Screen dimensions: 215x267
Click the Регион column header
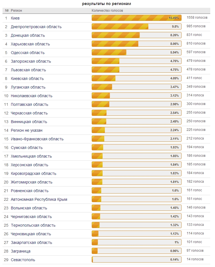[16, 11]
